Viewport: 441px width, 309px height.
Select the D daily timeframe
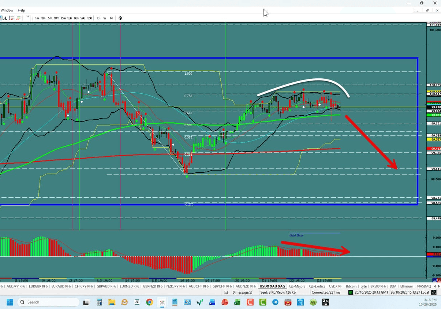click(98, 18)
